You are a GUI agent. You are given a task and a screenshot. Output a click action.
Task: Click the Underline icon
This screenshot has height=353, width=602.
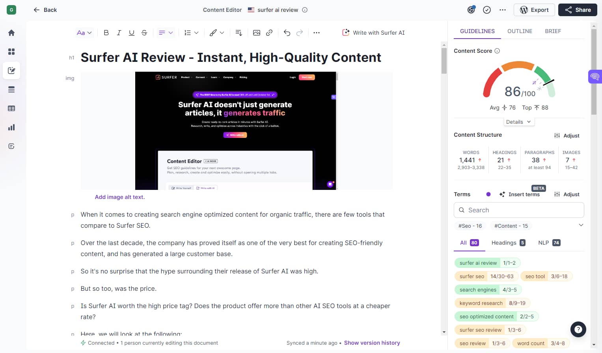point(131,33)
